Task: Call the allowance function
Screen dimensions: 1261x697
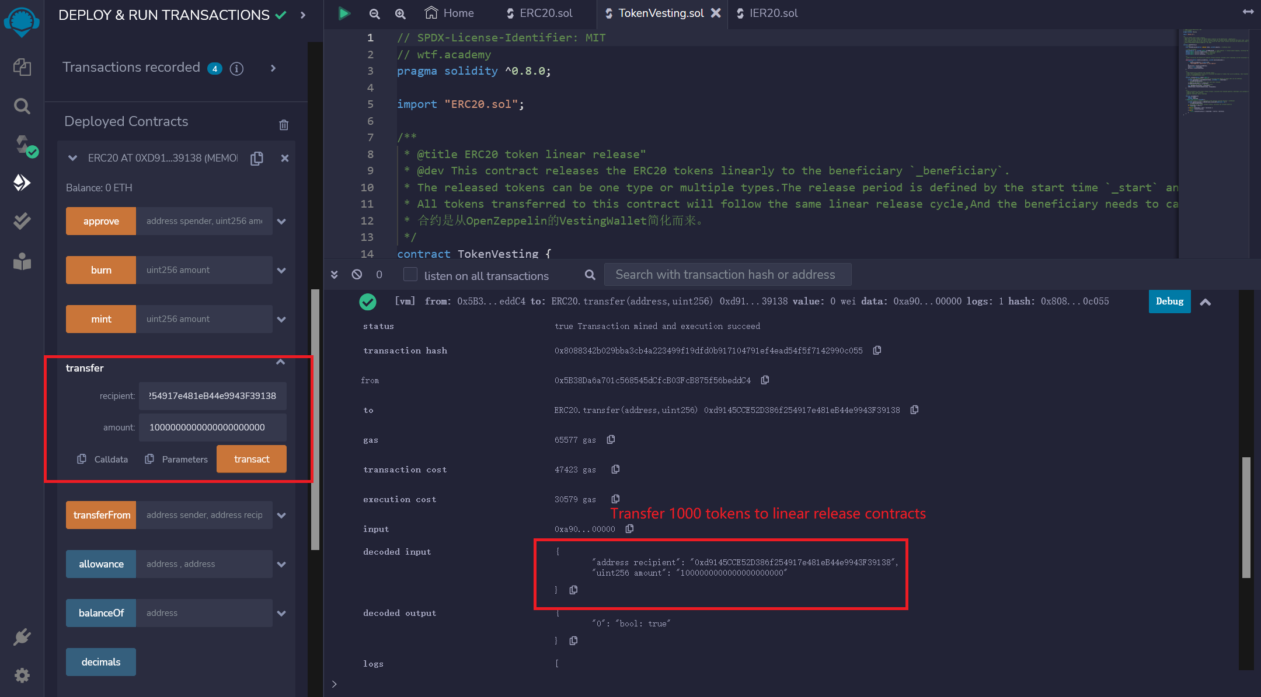Action: click(x=101, y=564)
